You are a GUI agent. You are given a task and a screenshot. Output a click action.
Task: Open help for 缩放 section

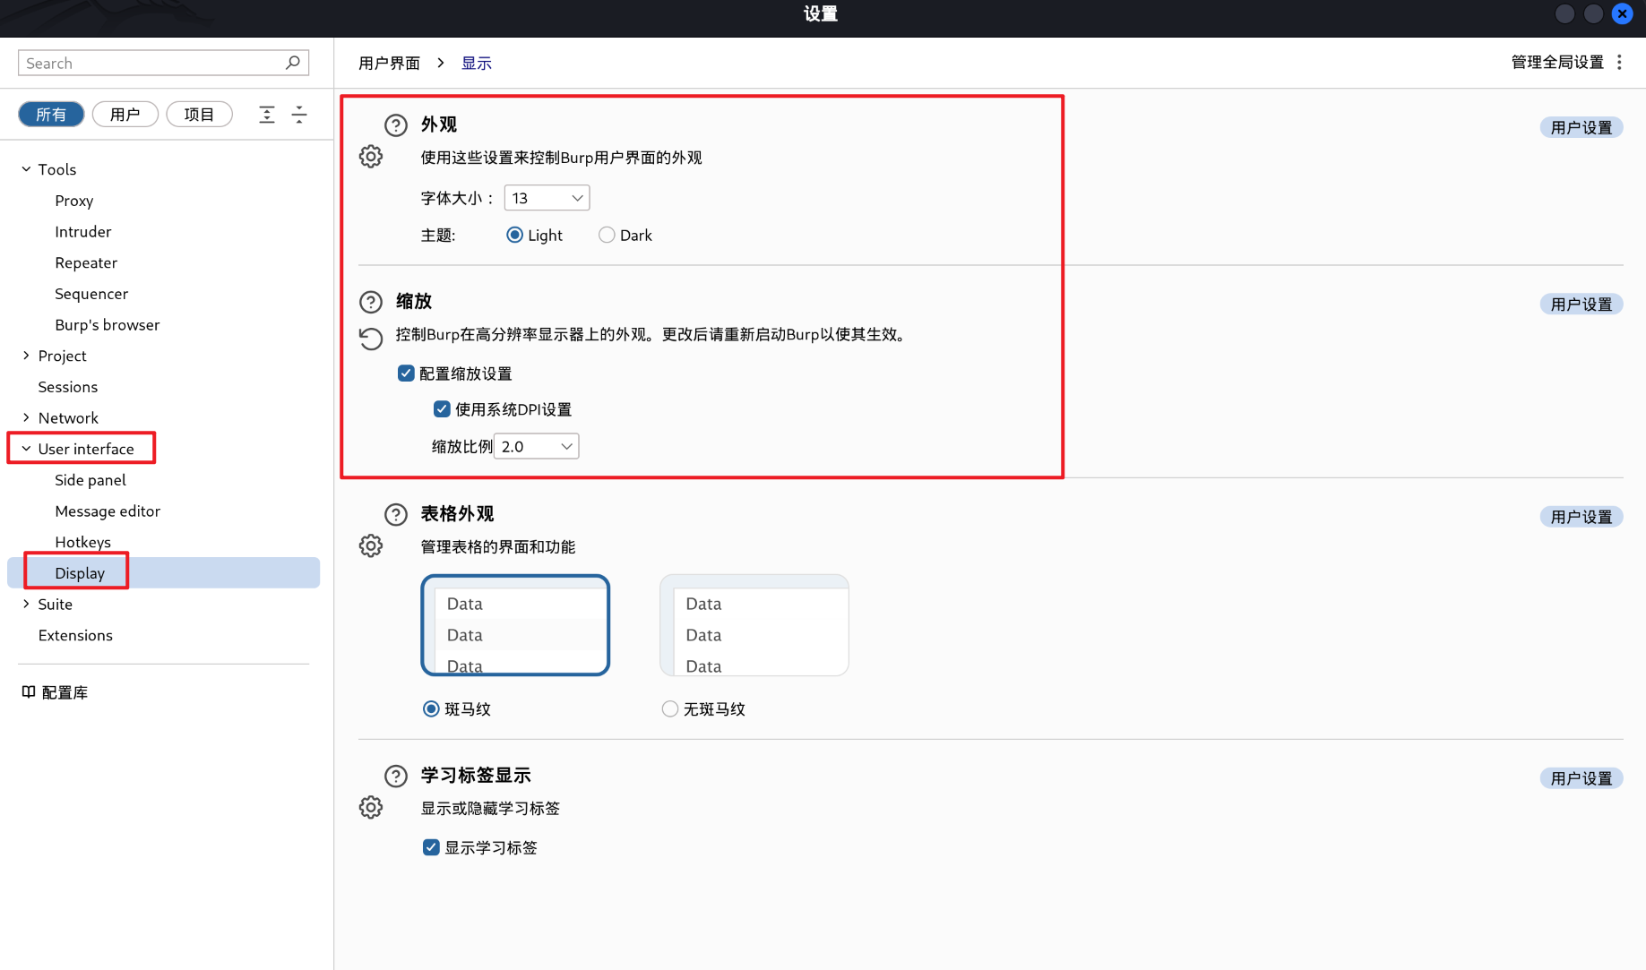[x=371, y=301]
